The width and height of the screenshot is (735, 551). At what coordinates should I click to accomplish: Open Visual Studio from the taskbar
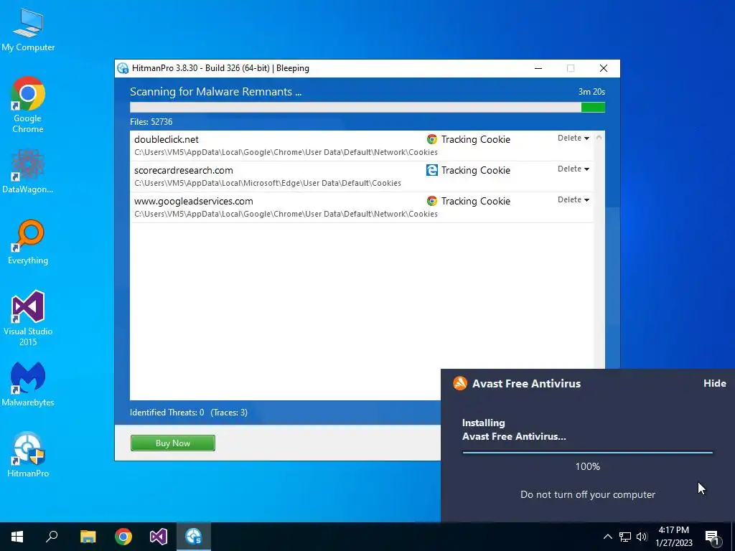click(x=159, y=537)
